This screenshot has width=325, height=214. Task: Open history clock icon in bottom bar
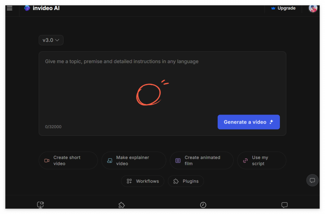coord(203,205)
